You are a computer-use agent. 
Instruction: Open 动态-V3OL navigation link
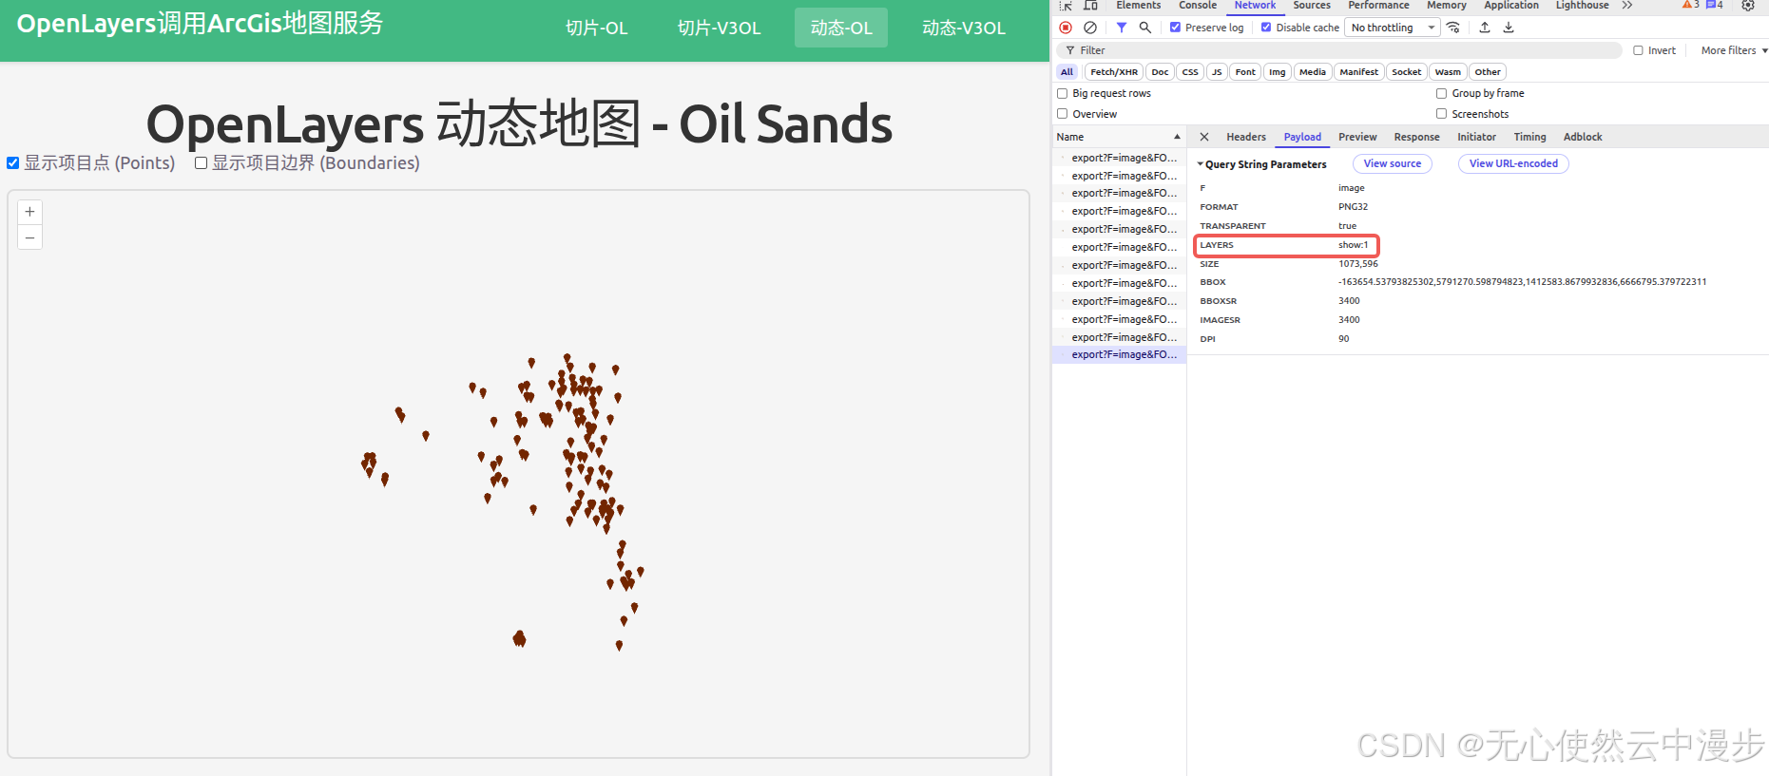click(x=964, y=28)
